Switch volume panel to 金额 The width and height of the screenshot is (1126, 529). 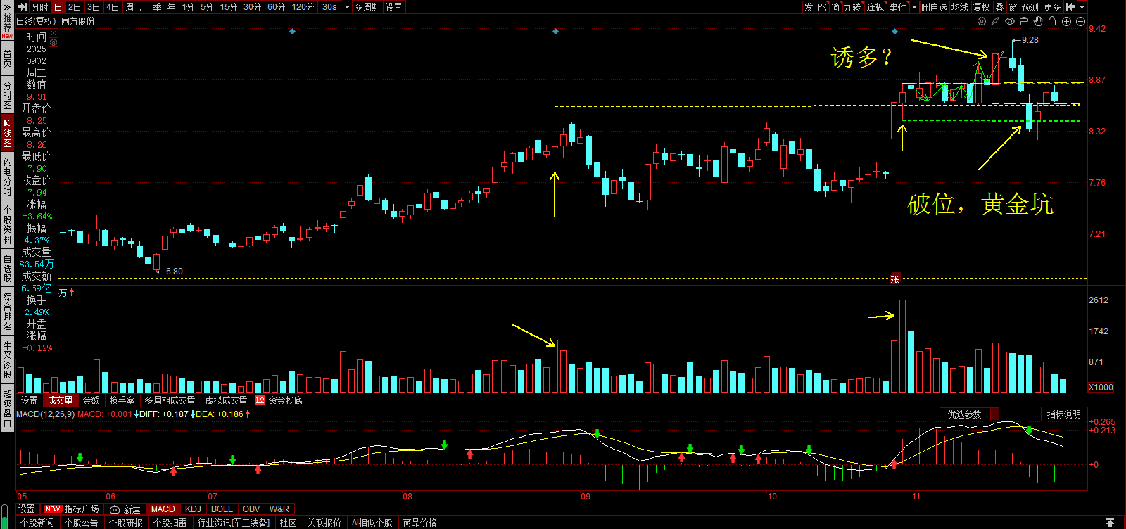click(x=91, y=400)
